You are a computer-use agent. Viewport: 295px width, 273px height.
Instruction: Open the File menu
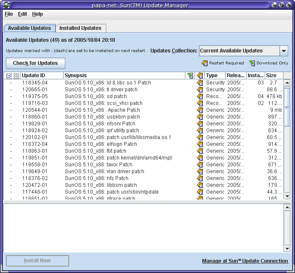(9, 14)
